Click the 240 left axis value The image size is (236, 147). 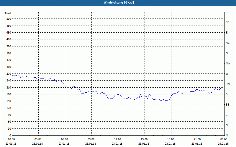9,81
